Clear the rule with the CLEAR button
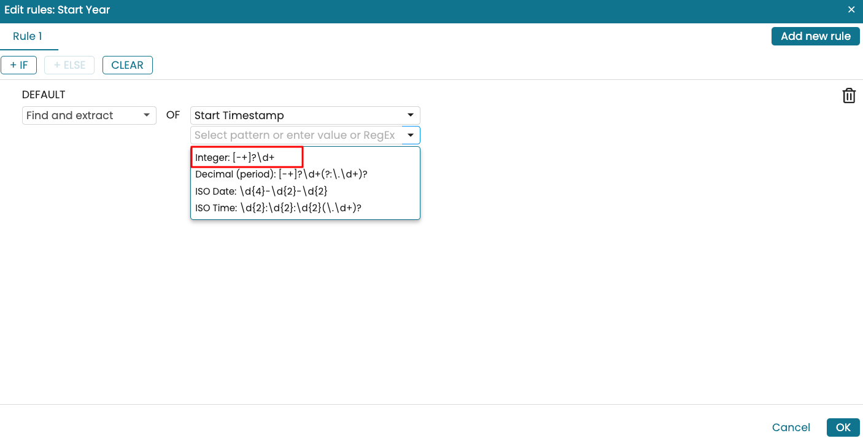Screen dimensions: 863x441 pyautogui.click(x=127, y=65)
